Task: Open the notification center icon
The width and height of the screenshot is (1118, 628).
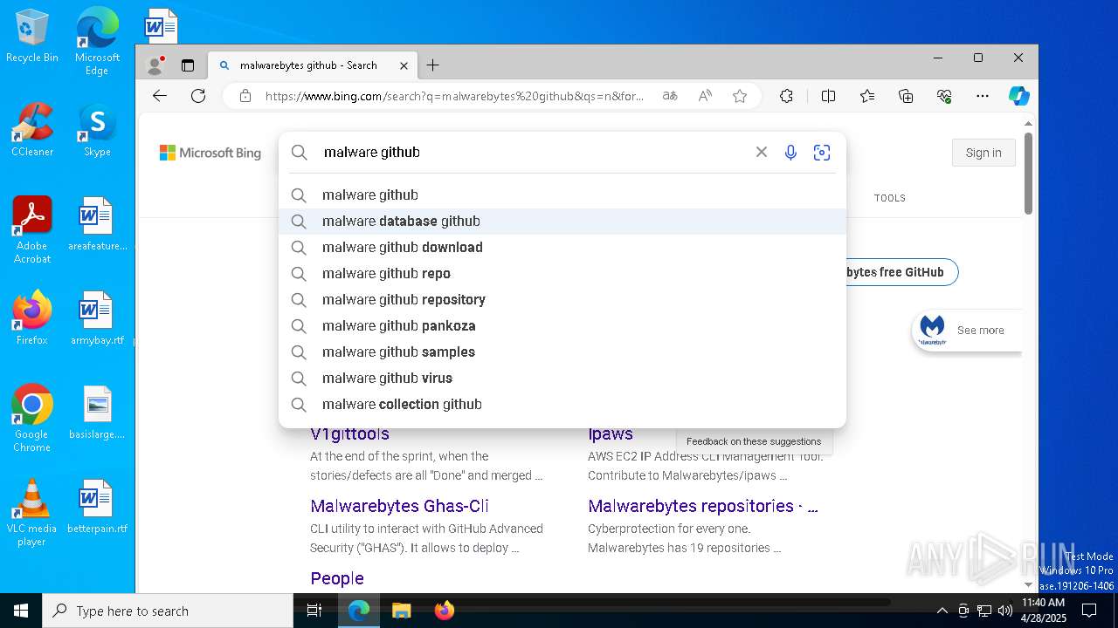Action: [1089, 611]
